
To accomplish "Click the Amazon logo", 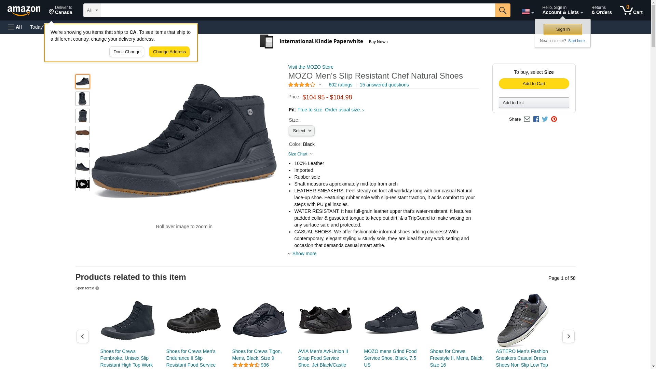I will click(x=24, y=11).
